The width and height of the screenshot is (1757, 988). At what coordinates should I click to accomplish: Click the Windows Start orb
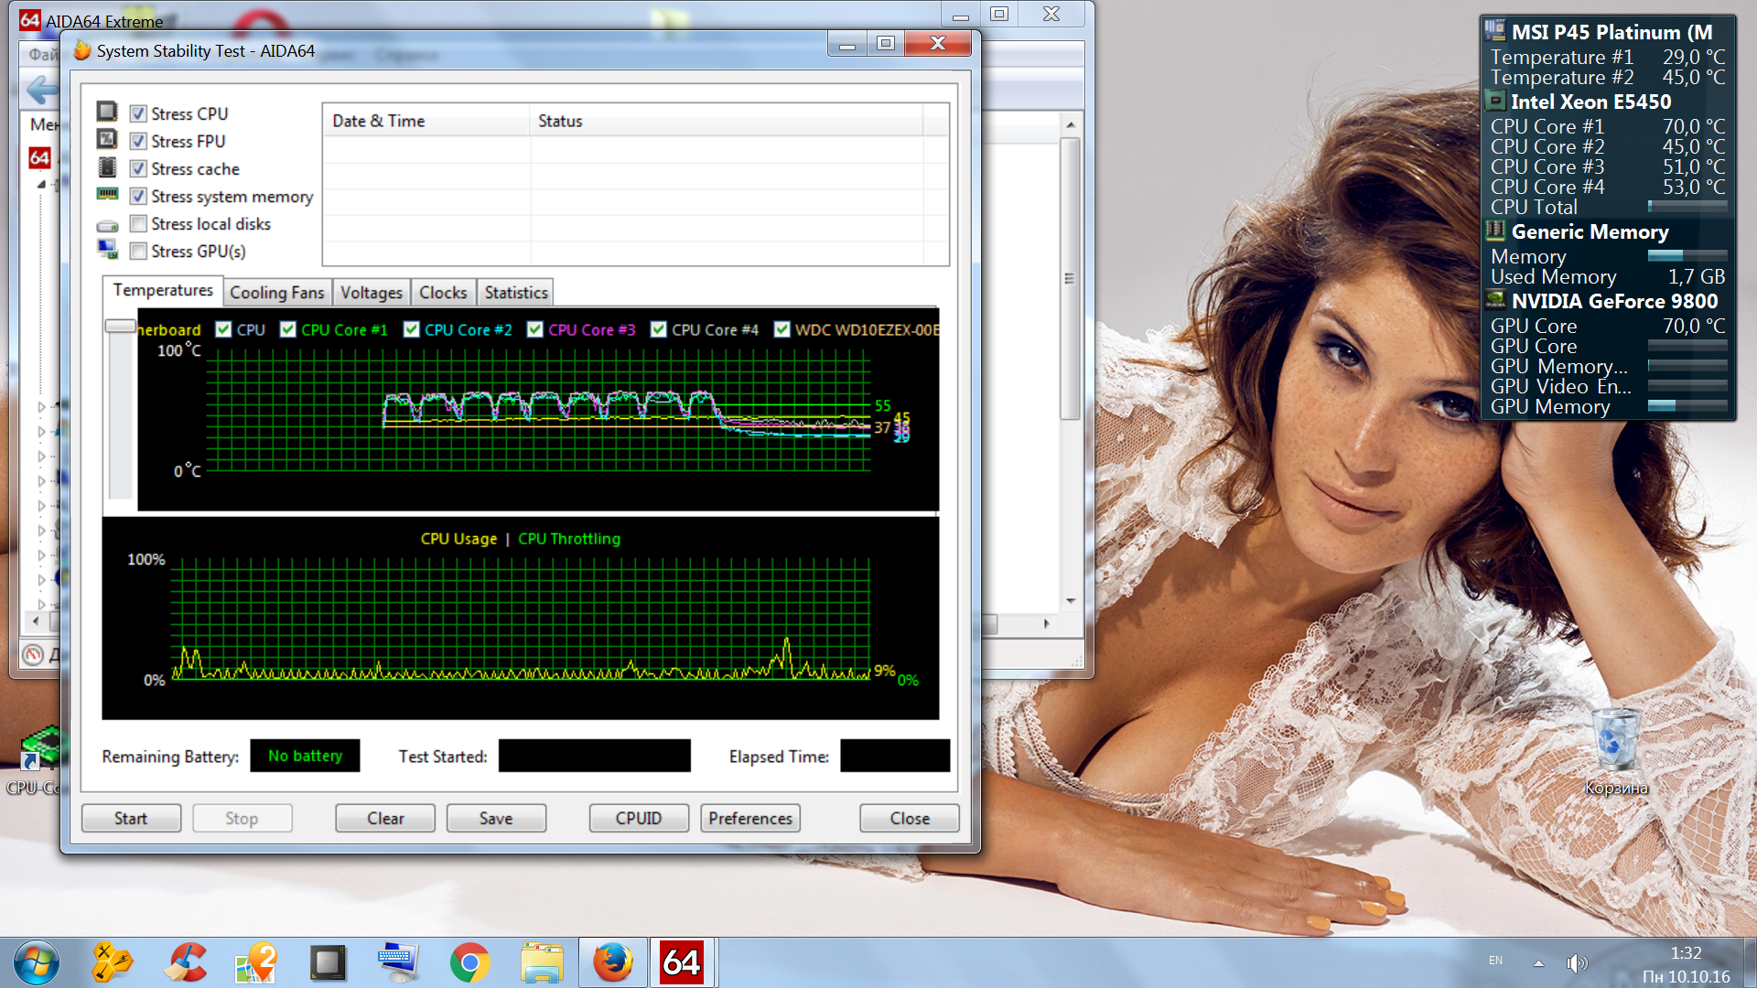(37, 962)
